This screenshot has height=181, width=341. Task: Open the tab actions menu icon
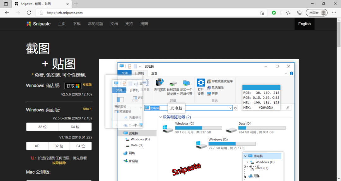pos(6,4)
